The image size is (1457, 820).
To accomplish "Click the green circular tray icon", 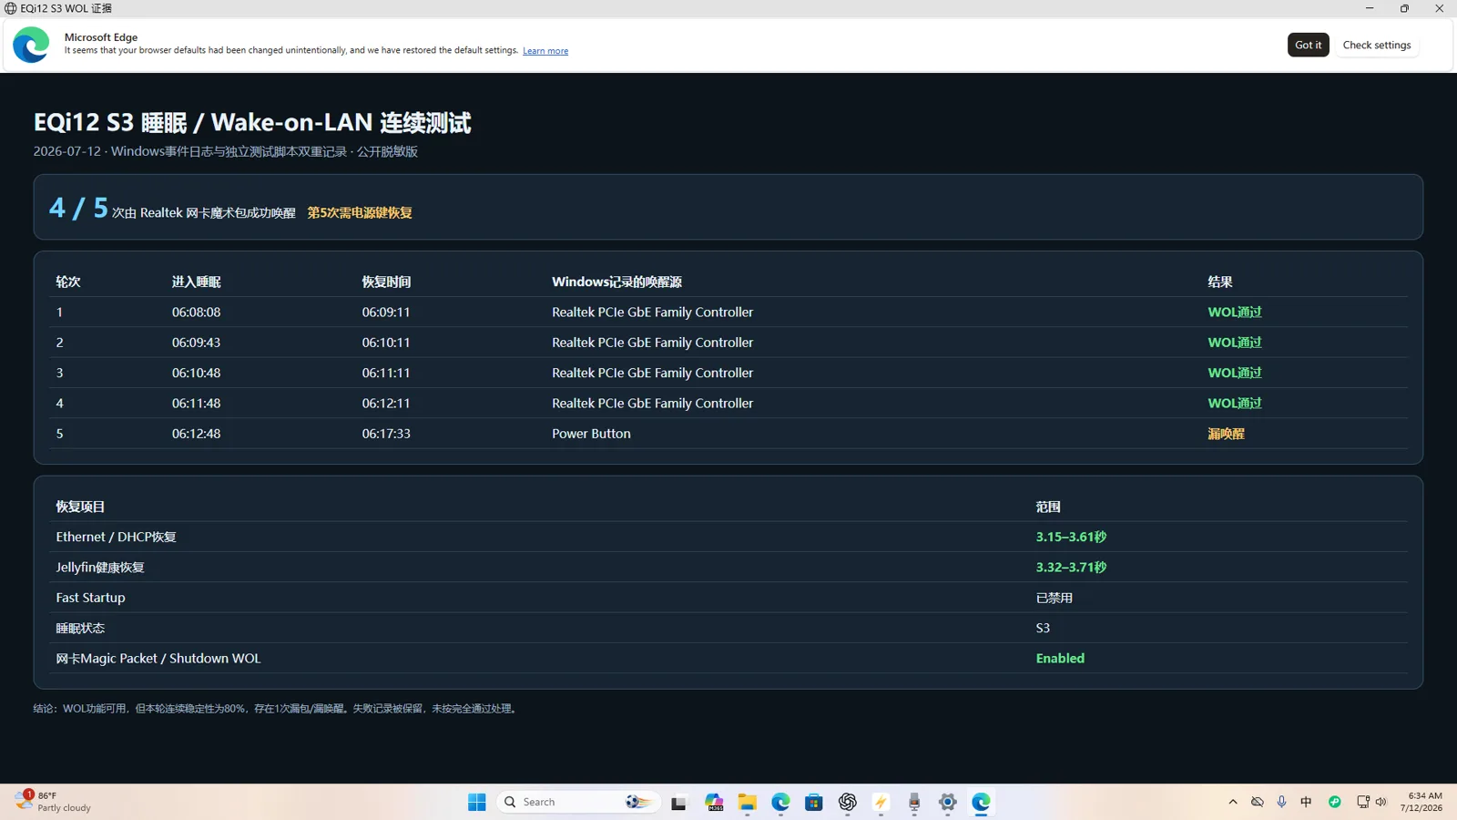I will pos(1334,802).
